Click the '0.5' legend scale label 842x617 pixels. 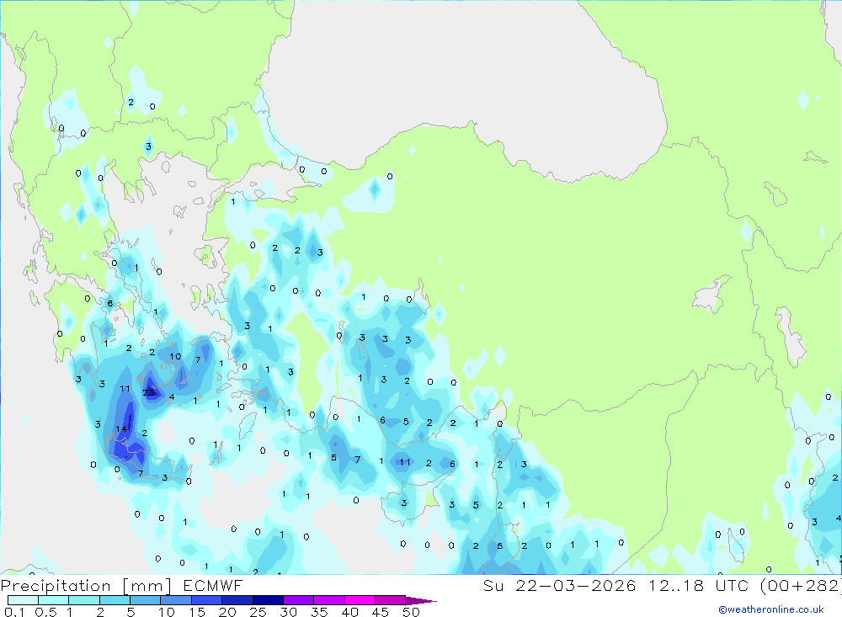pos(45,612)
